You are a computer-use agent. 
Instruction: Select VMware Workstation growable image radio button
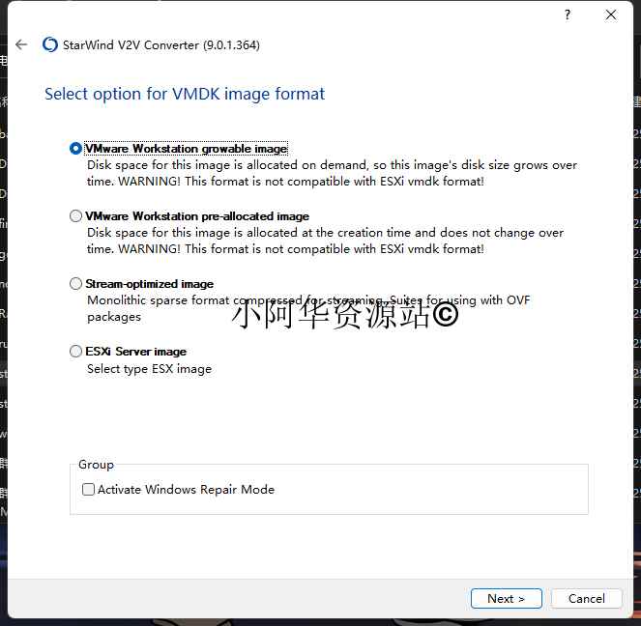coord(76,149)
